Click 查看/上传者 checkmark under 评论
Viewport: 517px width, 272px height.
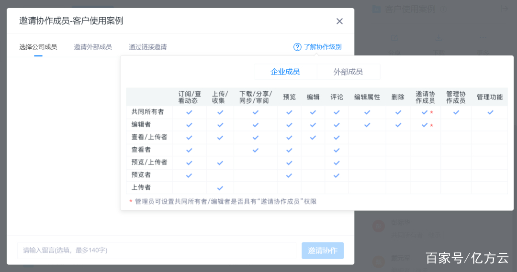[337, 138]
